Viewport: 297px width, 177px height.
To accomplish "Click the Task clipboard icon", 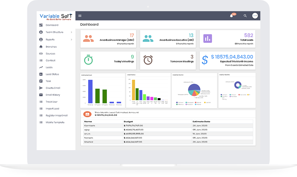I will tap(41, 81).
